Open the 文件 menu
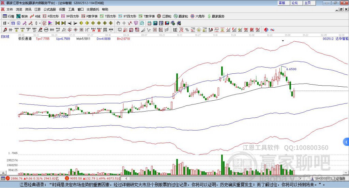 point(10,9)
